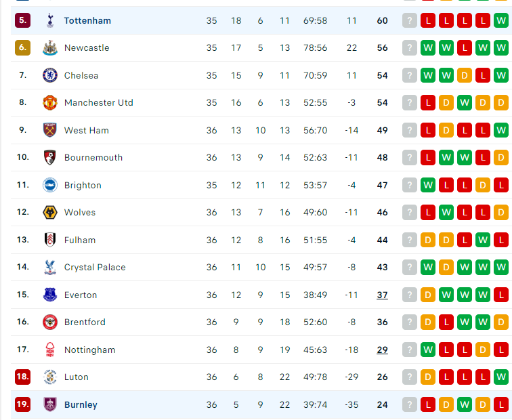Open the Burnley team link
Screen dimensions: 512x420
click(81, 404)
